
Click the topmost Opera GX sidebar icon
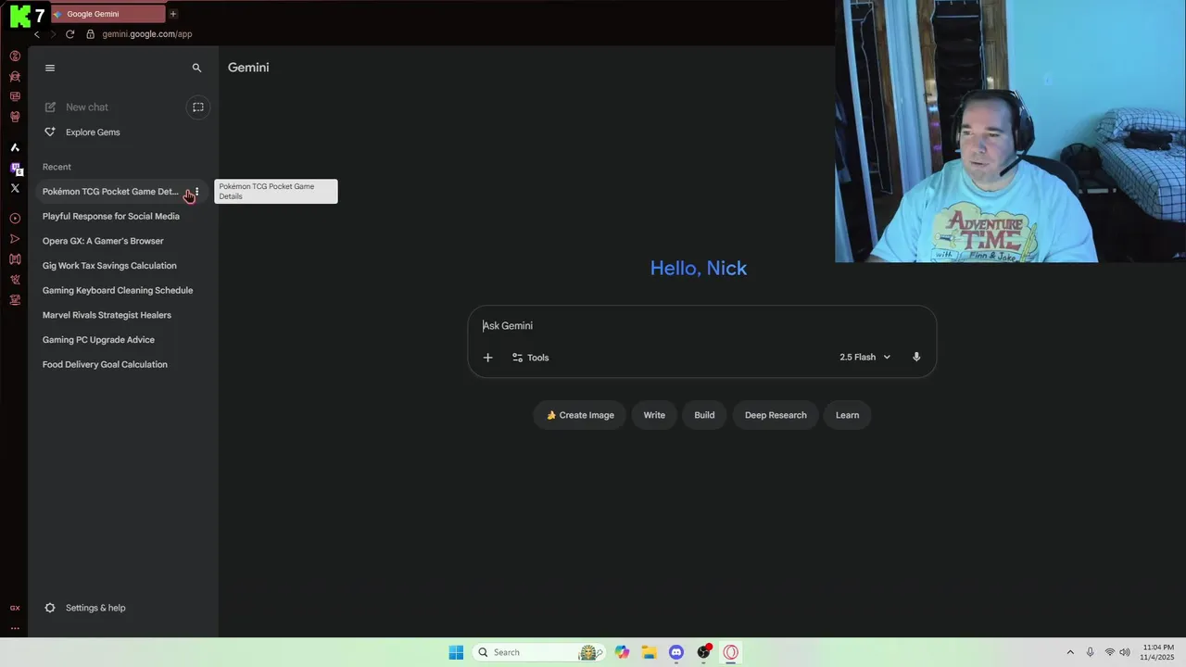tap(15, 56)
